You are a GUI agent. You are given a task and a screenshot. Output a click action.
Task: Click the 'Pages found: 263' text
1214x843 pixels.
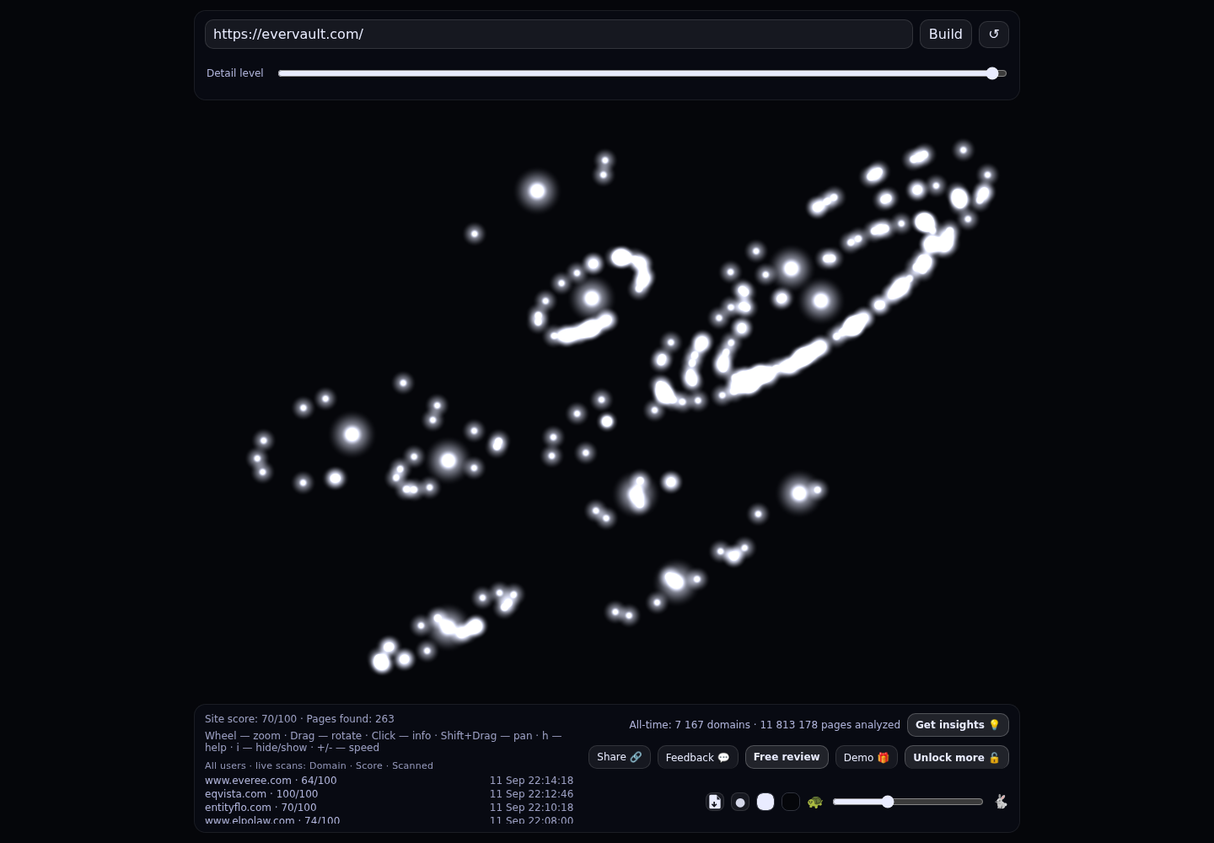(350, 719)
